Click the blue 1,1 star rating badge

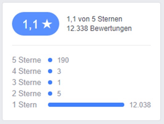[x=35, y=24]
